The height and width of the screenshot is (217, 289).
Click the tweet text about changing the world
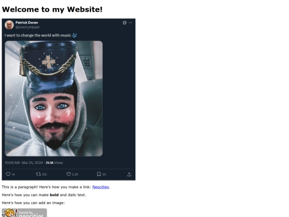38,35
